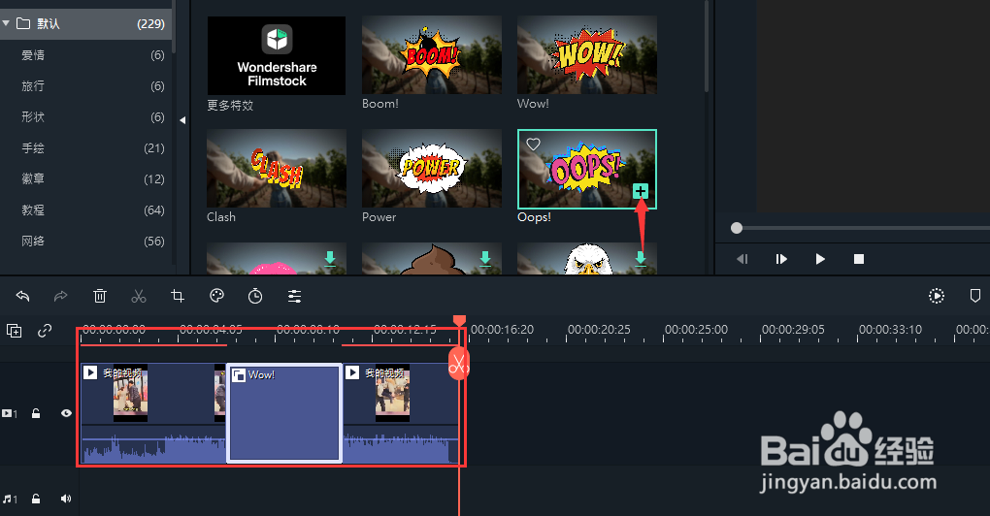Click the category list scrollbar
The width and height of the screenshot is (990, 516).
click(x=174, y=26)
